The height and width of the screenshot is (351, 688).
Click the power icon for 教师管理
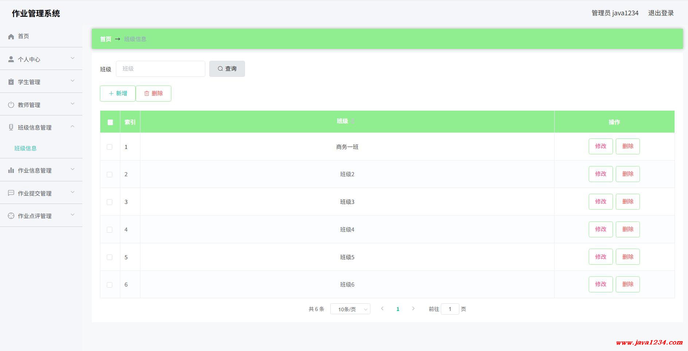click(x=11, y=105)
